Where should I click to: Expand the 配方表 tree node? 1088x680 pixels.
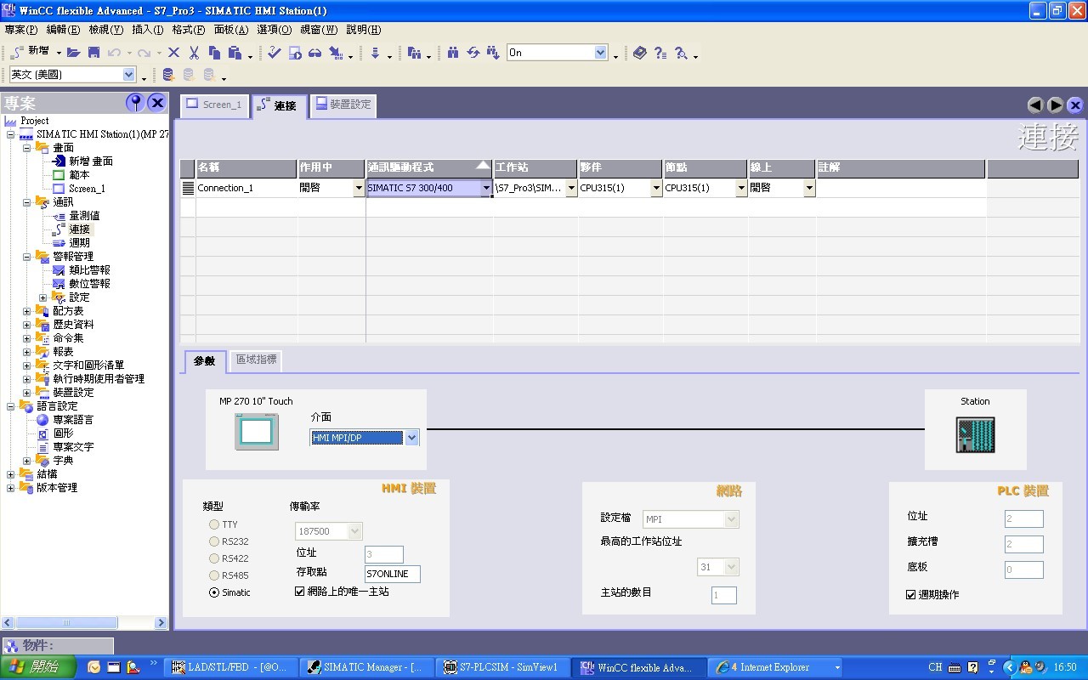point(26,311)
